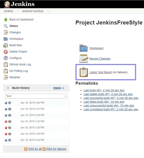Select Status in the sidebar

[14, 26]
